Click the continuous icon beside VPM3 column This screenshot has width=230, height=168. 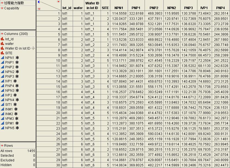pyautogui.click(x=2, y=118)
